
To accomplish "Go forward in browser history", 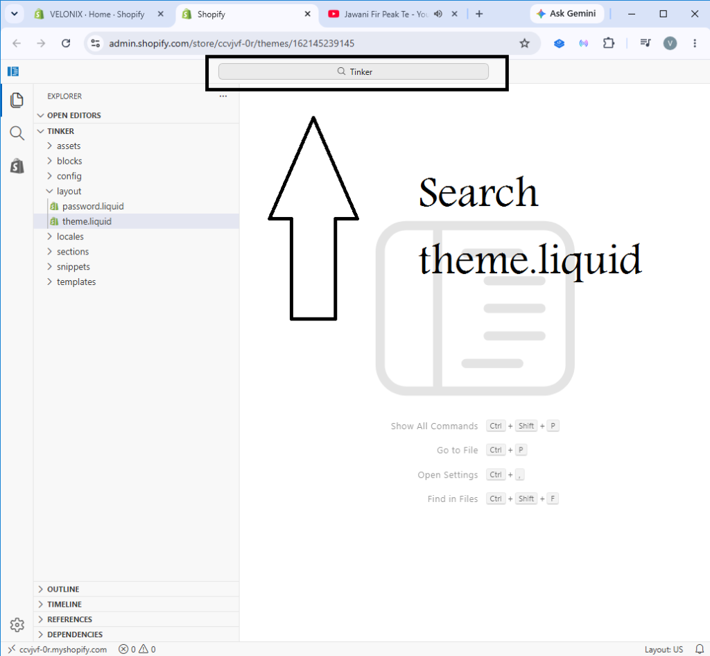I will coord(41,44).
